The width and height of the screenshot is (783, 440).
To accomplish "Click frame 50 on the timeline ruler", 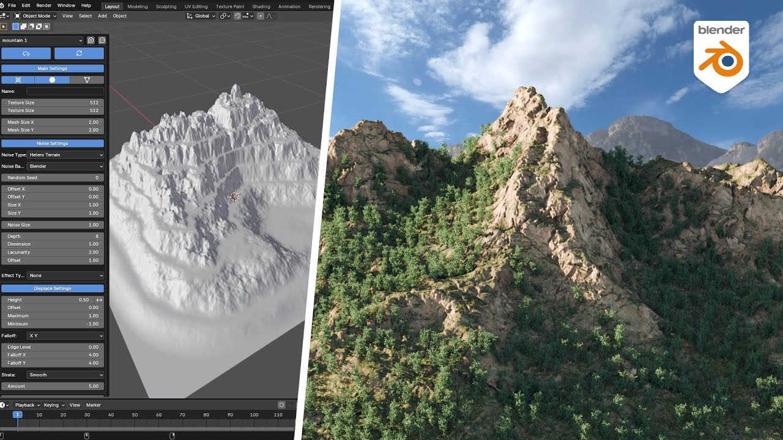I will point(135,415).
